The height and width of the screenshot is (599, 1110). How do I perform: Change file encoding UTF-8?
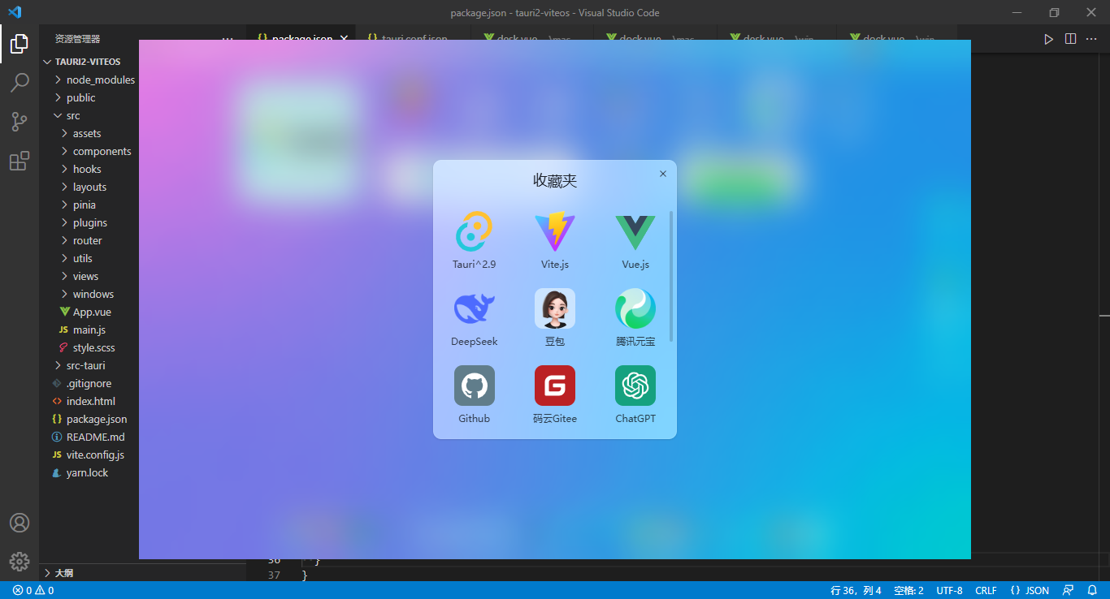click(x=949, y=590)
